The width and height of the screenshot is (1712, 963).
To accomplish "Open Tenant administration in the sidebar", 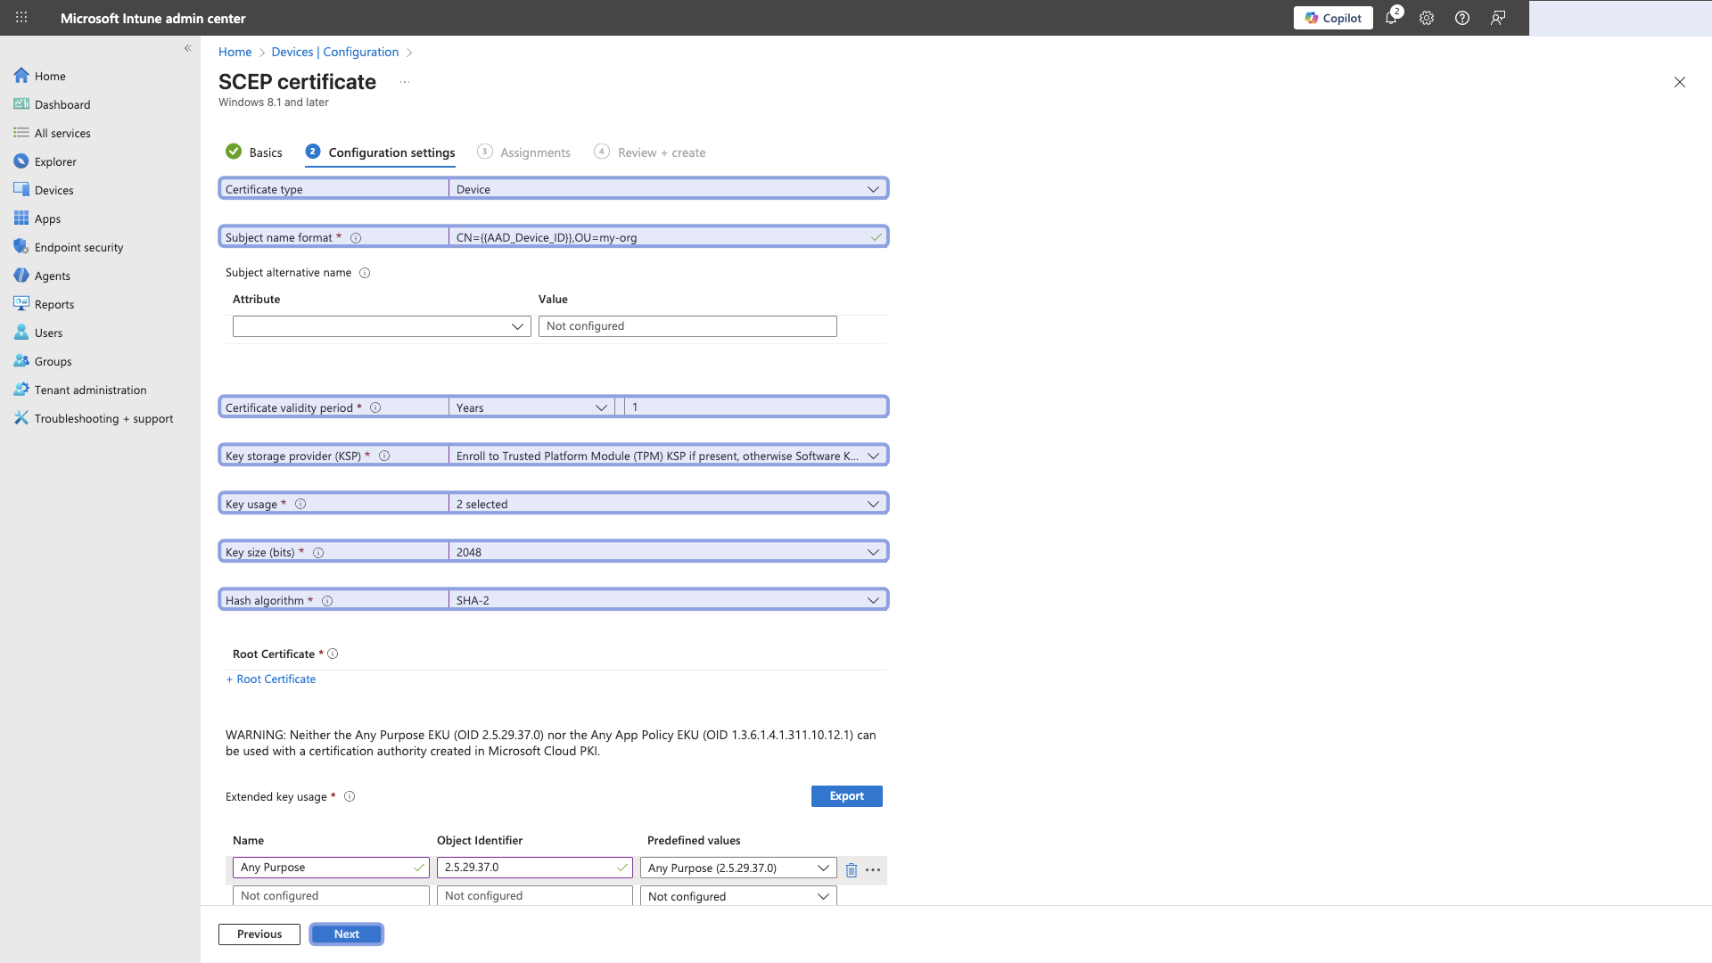I will click(x=90, y=390).
